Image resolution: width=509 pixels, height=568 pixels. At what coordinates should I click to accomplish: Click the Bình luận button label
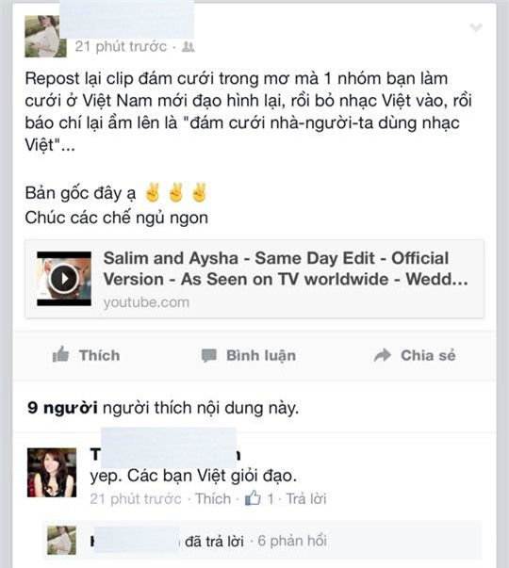point(261,356)
